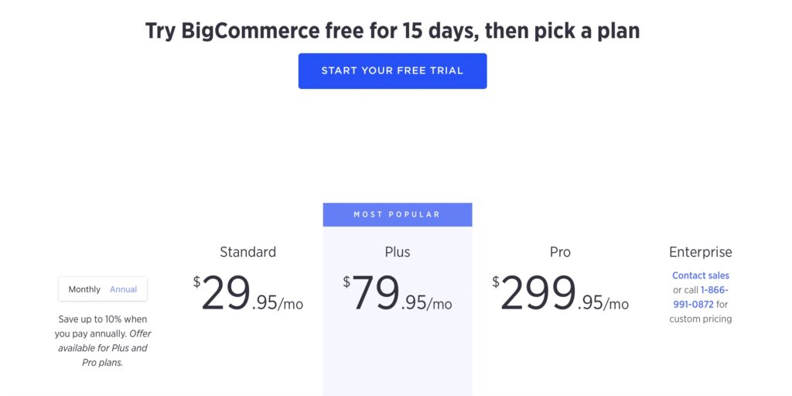
Task: Click the italic Offer available for Plus note
Action: [103, 348]
